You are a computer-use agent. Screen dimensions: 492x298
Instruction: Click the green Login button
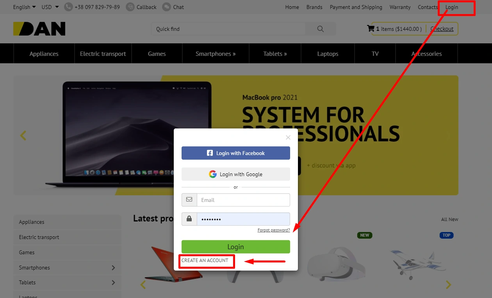(x=235, y=247)
